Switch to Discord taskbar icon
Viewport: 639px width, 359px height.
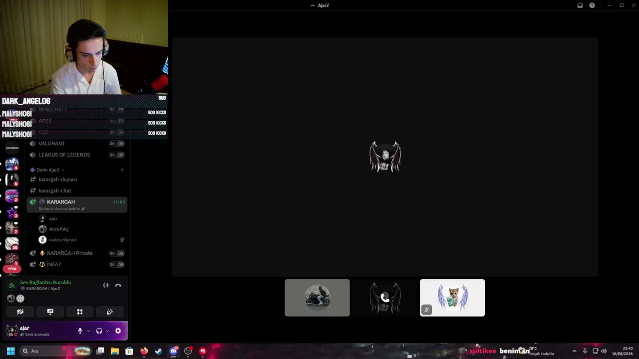click(173, 351)
